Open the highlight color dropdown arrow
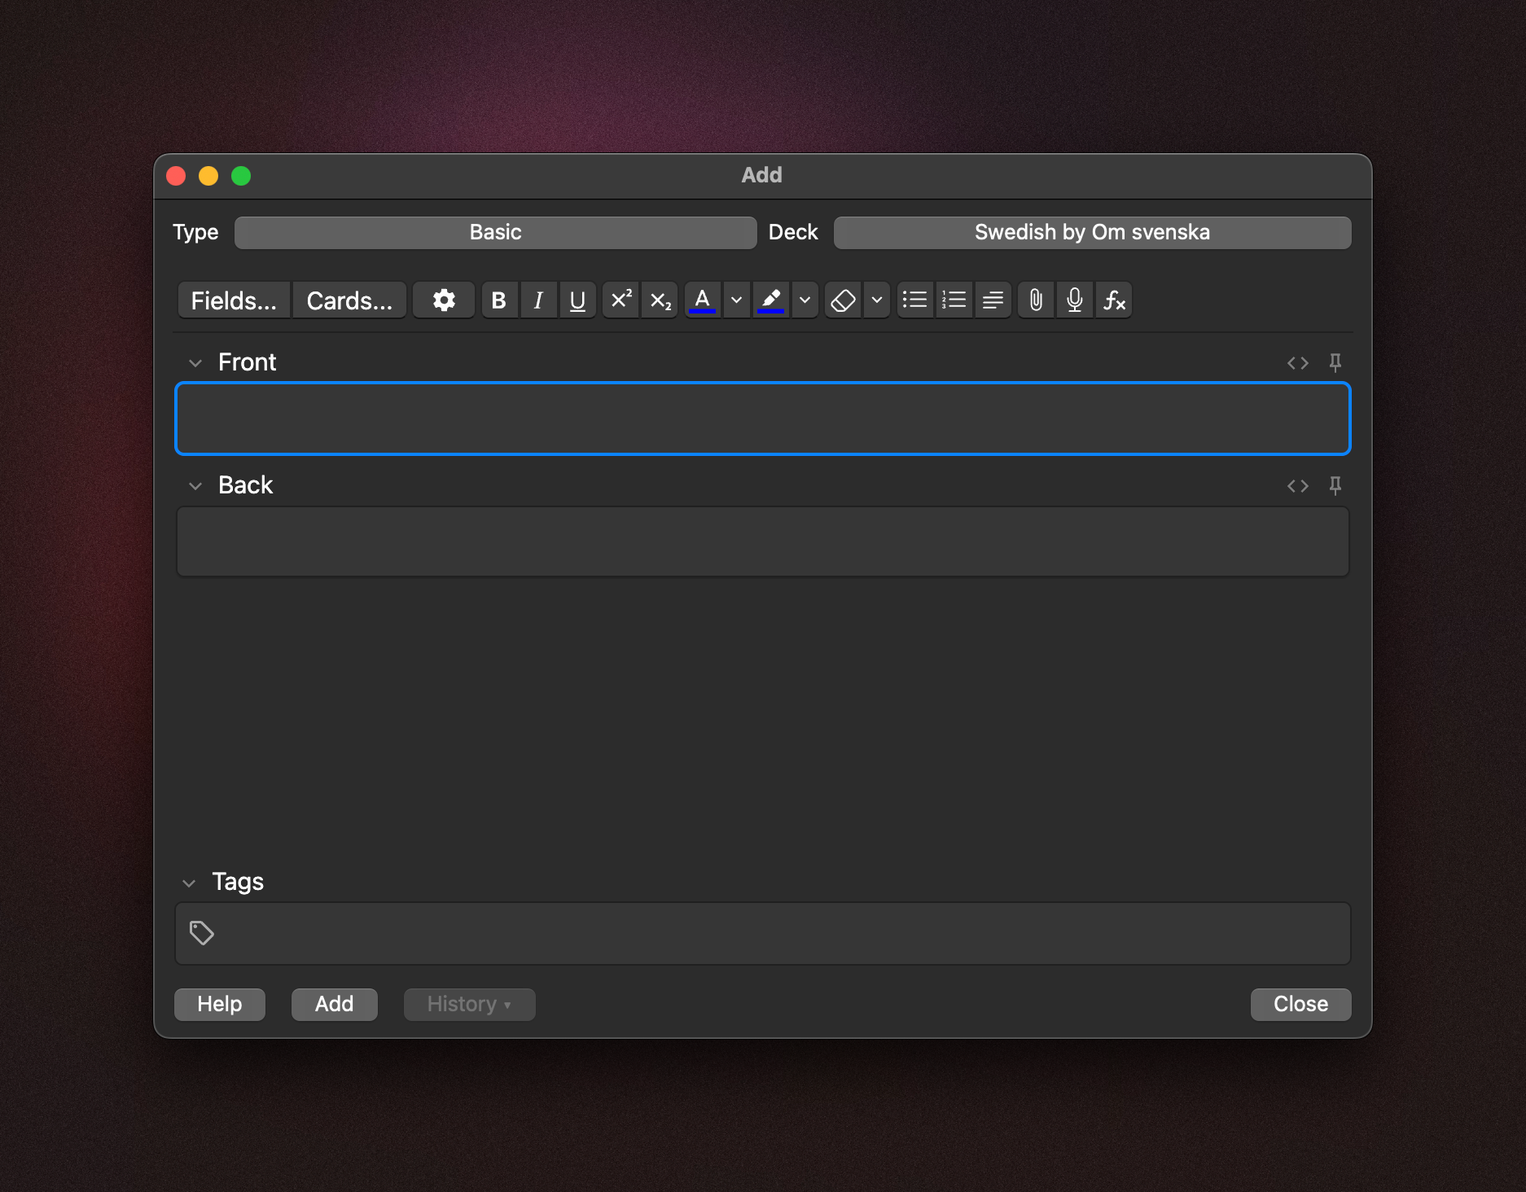 pyautogui.click(x=805, y=300)
